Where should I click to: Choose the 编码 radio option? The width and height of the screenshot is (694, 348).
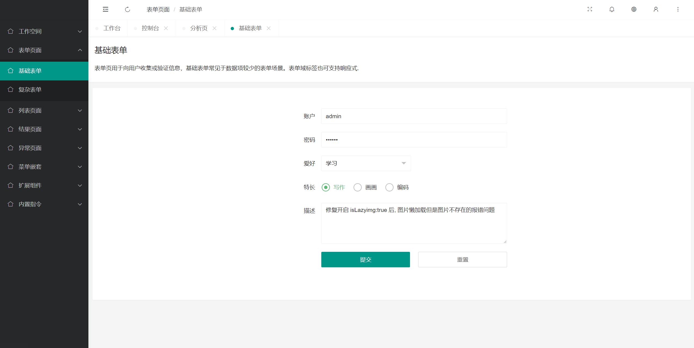pyautogui.click(x=389, y=187)
